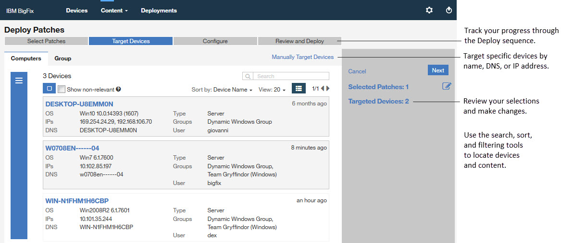Toggle the select all devices box
The height and width of the screenshot is (243, 561).
[49, 89]
